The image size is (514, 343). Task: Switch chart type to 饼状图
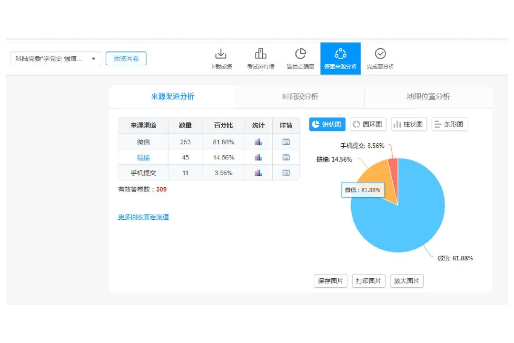point(327,125)
